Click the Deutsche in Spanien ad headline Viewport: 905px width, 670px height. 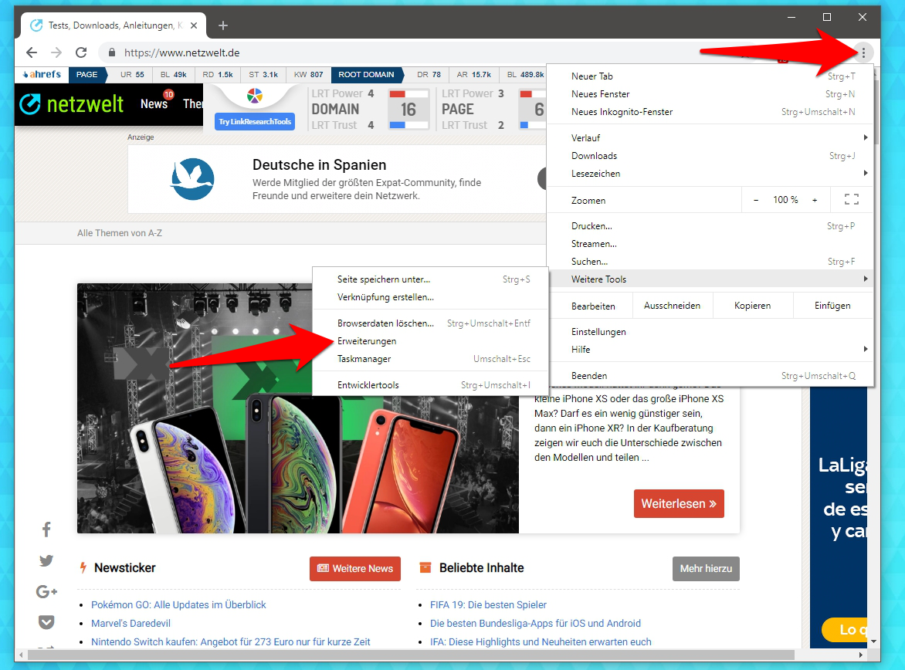[319, 165]
